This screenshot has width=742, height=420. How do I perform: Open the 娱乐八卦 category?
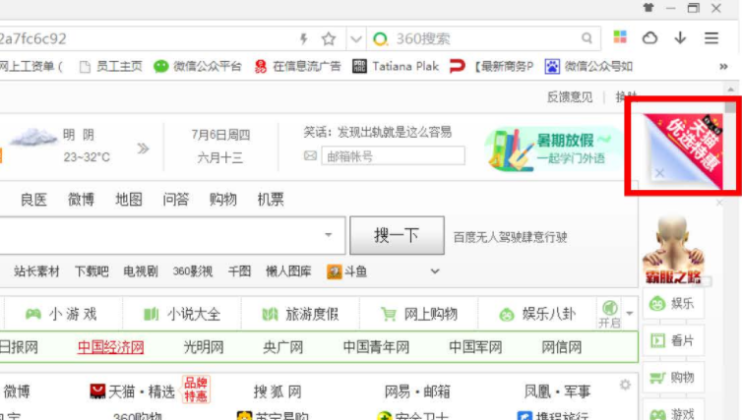(x=537, y=314)
